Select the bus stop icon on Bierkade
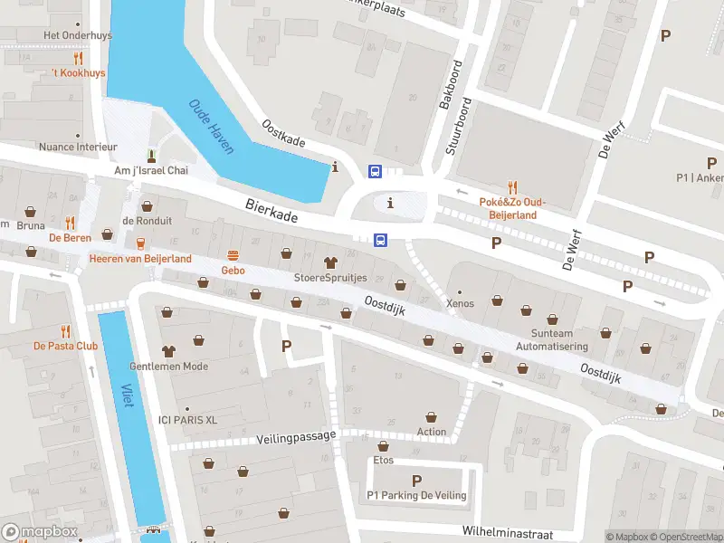724x543 pixels. tap(380, 240)
